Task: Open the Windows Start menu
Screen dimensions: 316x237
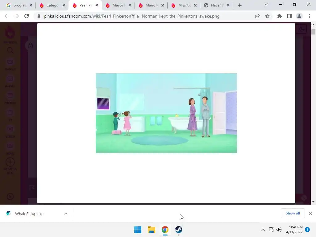Action: (138, 230)
